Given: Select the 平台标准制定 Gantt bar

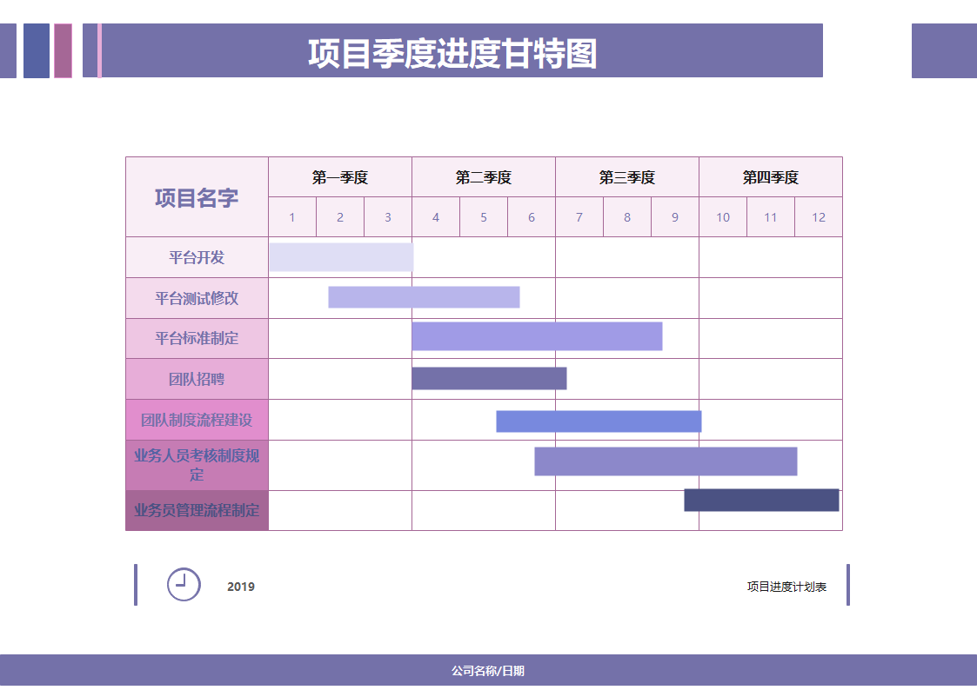Looking at the screenshot, I should 537,336.
